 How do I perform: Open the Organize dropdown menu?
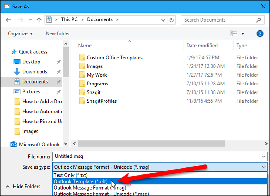(20, 33)
